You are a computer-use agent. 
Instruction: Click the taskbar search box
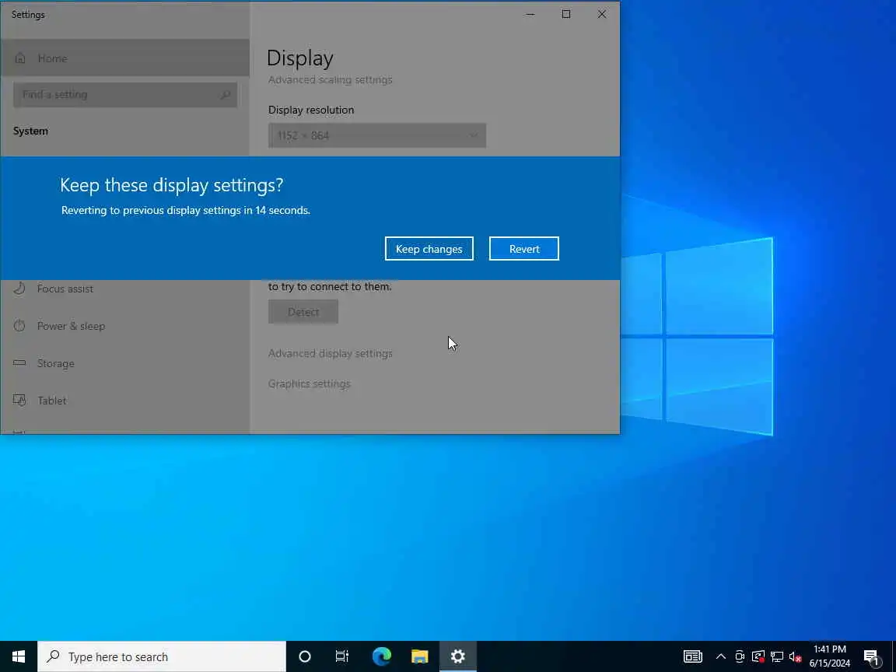tap(162, 656)
